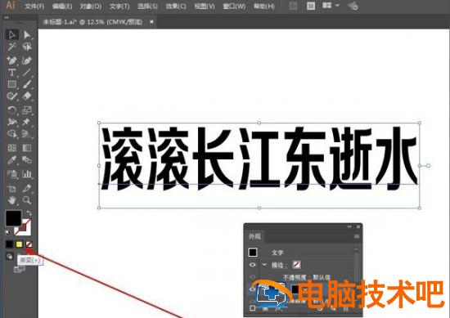
Task: Select the Type tool
Action: click(x=11, y=72)
